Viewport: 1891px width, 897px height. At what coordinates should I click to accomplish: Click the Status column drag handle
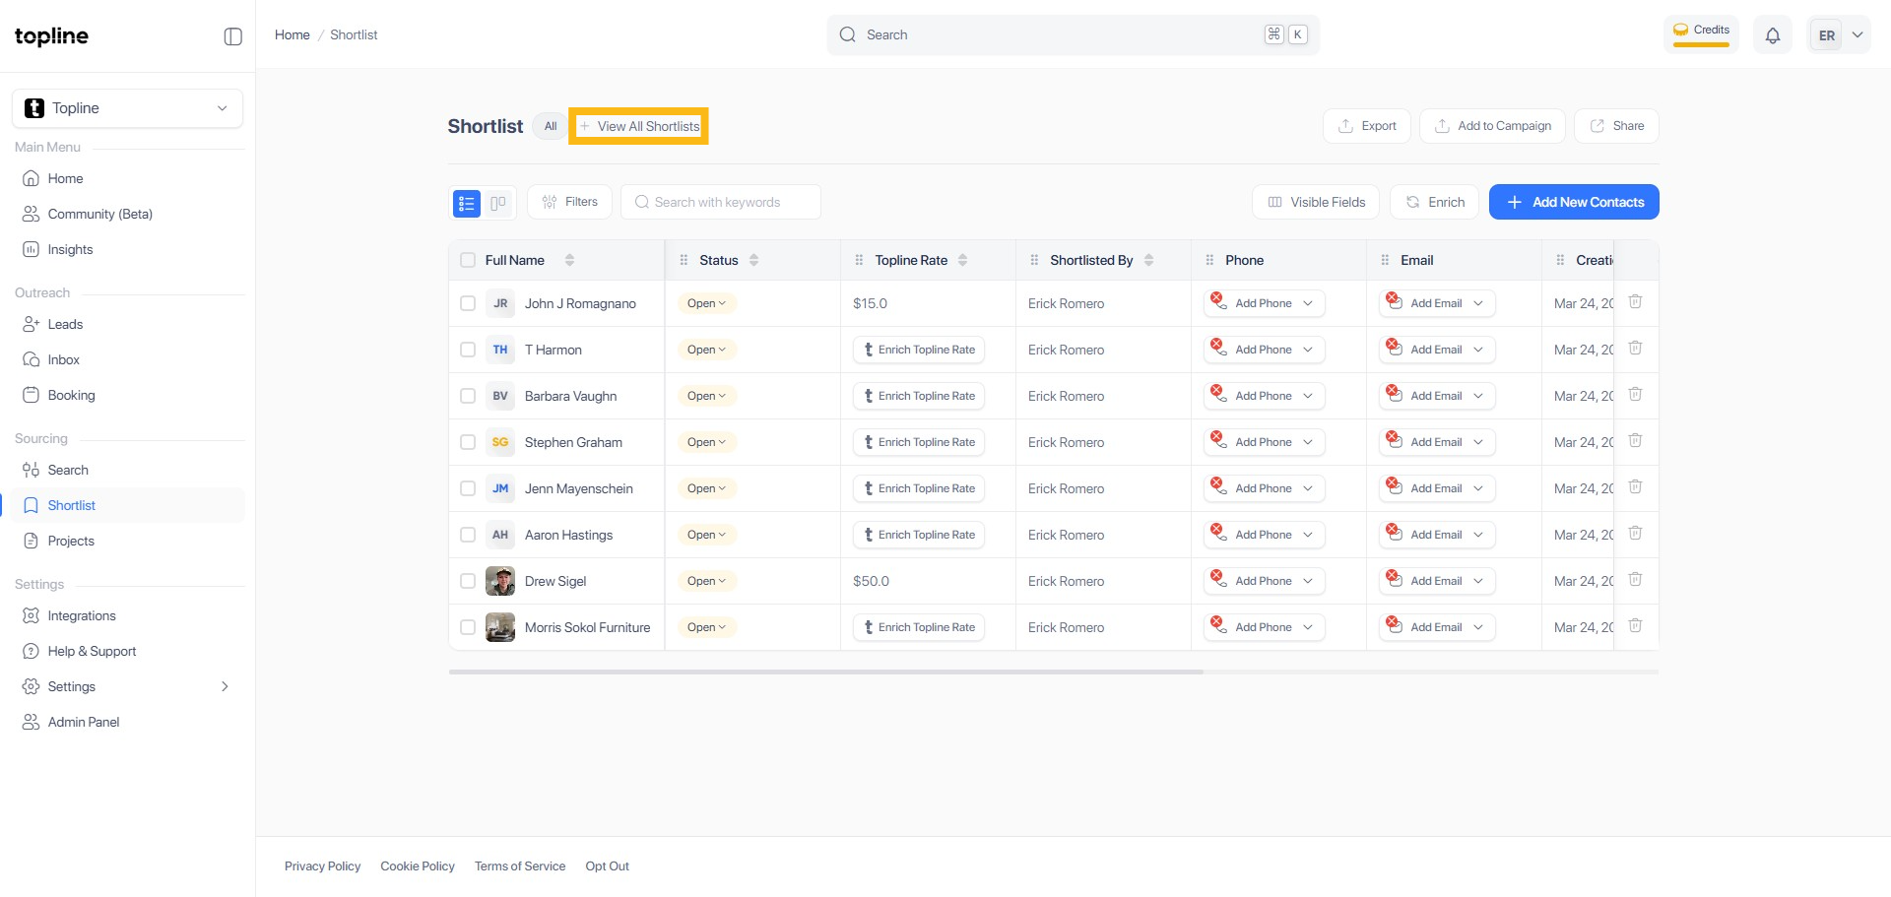tap(684, 260)
